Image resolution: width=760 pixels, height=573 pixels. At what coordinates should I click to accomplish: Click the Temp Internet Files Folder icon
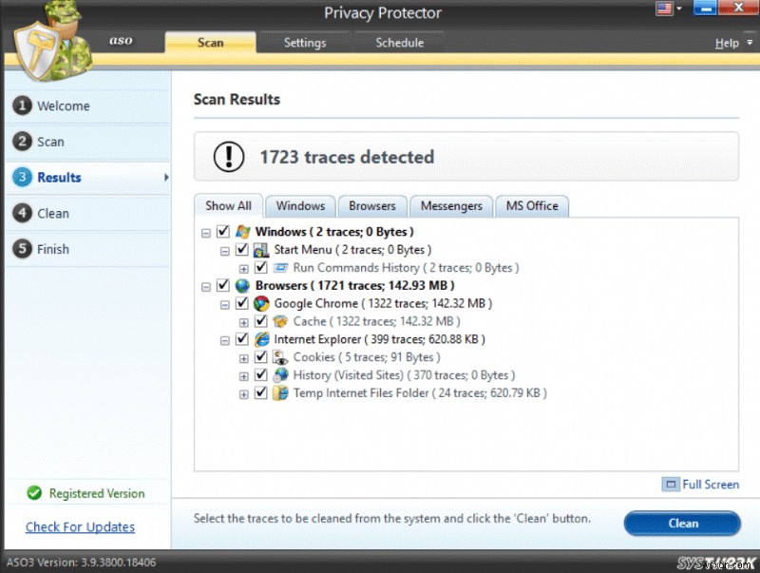(279, 392)
